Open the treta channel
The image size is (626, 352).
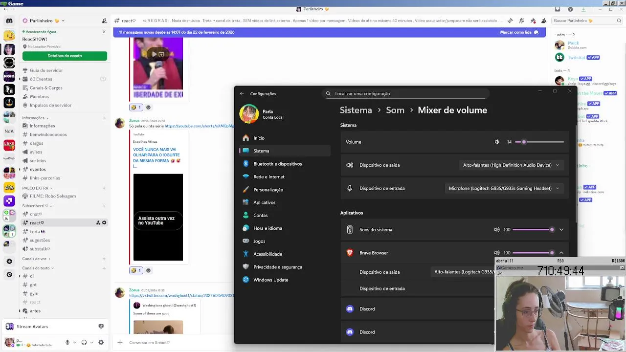pos(64,232)
